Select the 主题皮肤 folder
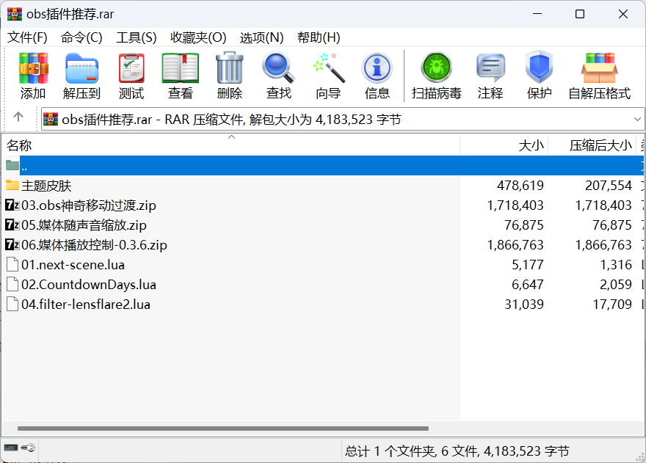Viewport: 646px width, 463px height. (x=46, y=186)
